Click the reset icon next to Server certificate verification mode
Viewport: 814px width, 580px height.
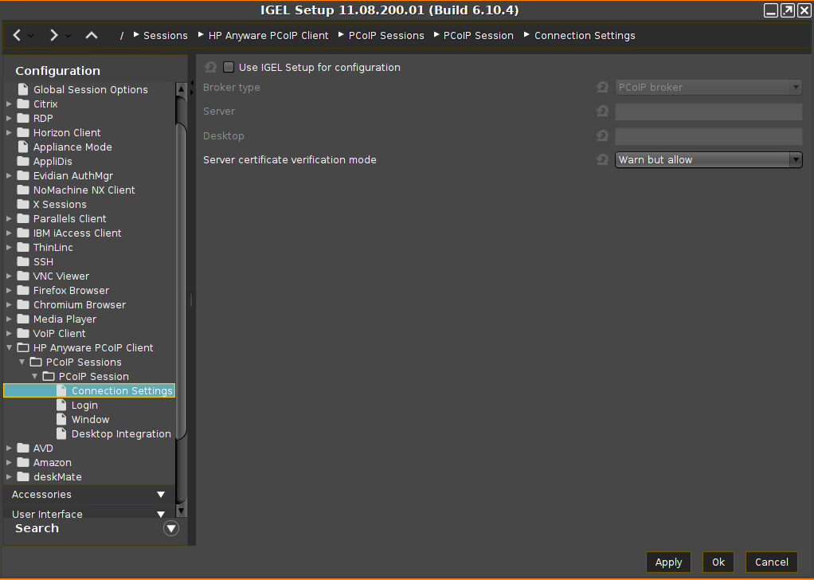(x=602, y=159)
